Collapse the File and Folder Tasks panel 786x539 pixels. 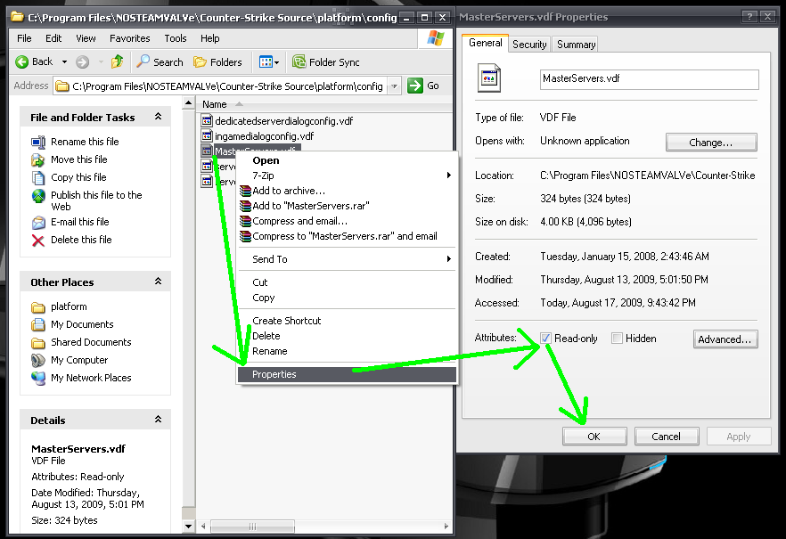[x=158, y=117]
